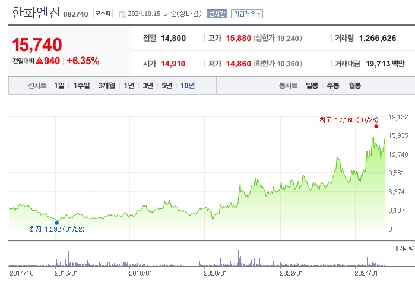415x285 pixels.
Task: Click the stock code 082740
Action: (x=75, y=14)
